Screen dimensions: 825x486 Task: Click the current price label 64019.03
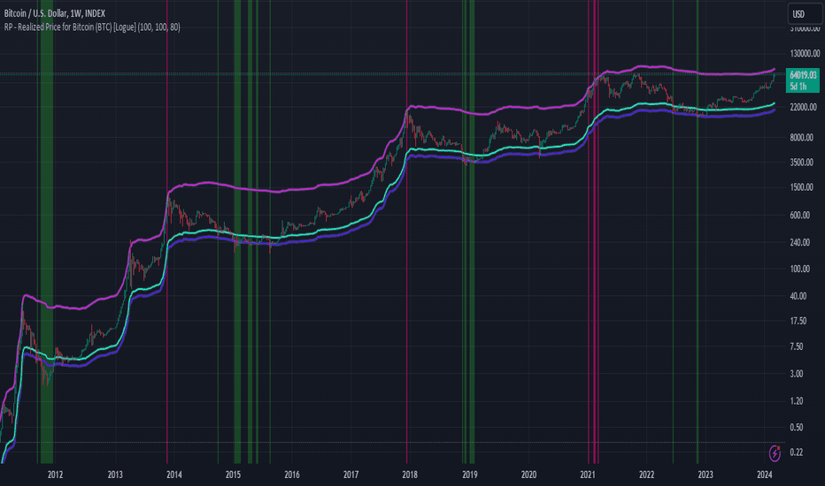[803, 75]
